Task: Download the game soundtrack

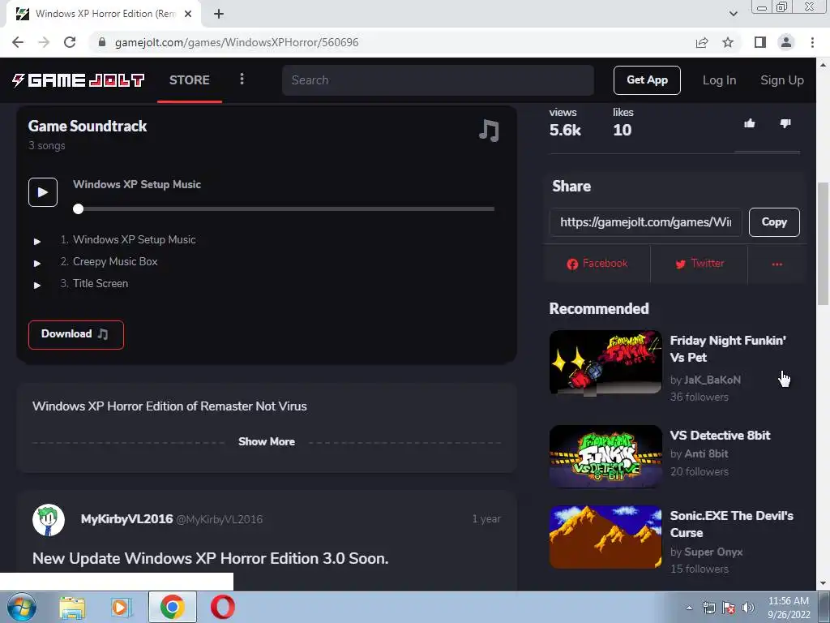Action: pos(75,334)
